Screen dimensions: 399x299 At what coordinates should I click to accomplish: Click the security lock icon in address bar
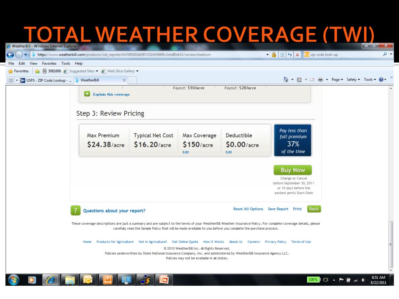(x=274, y=55)
